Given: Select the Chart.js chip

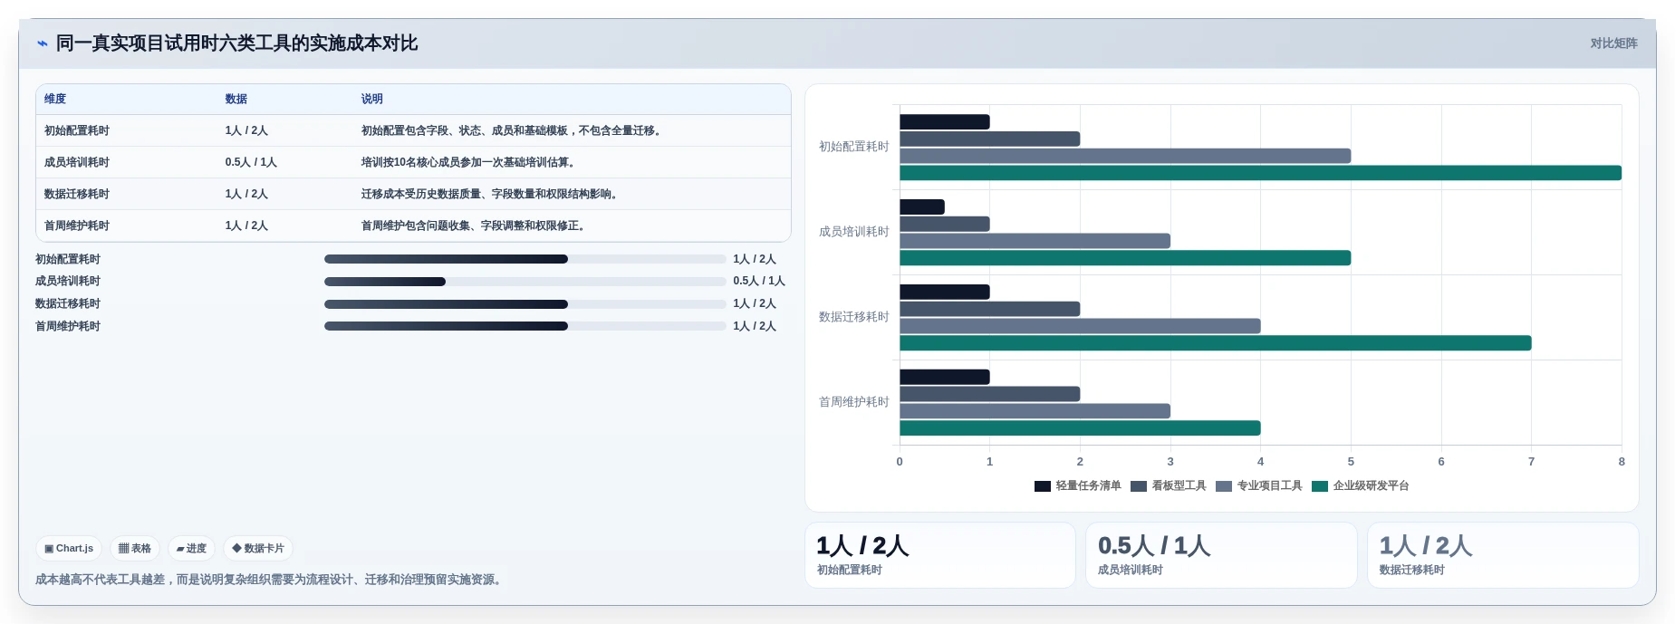Looking at the screenshot, I should click(x=69, y=548).
